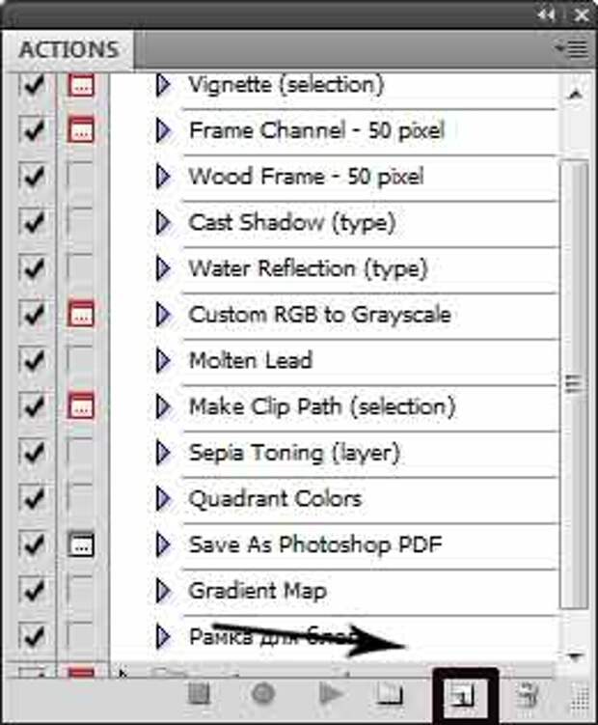The image size is (598, 725).
Task: Open the Actions panel flyout menu
Action: click(x=572, y=48)
